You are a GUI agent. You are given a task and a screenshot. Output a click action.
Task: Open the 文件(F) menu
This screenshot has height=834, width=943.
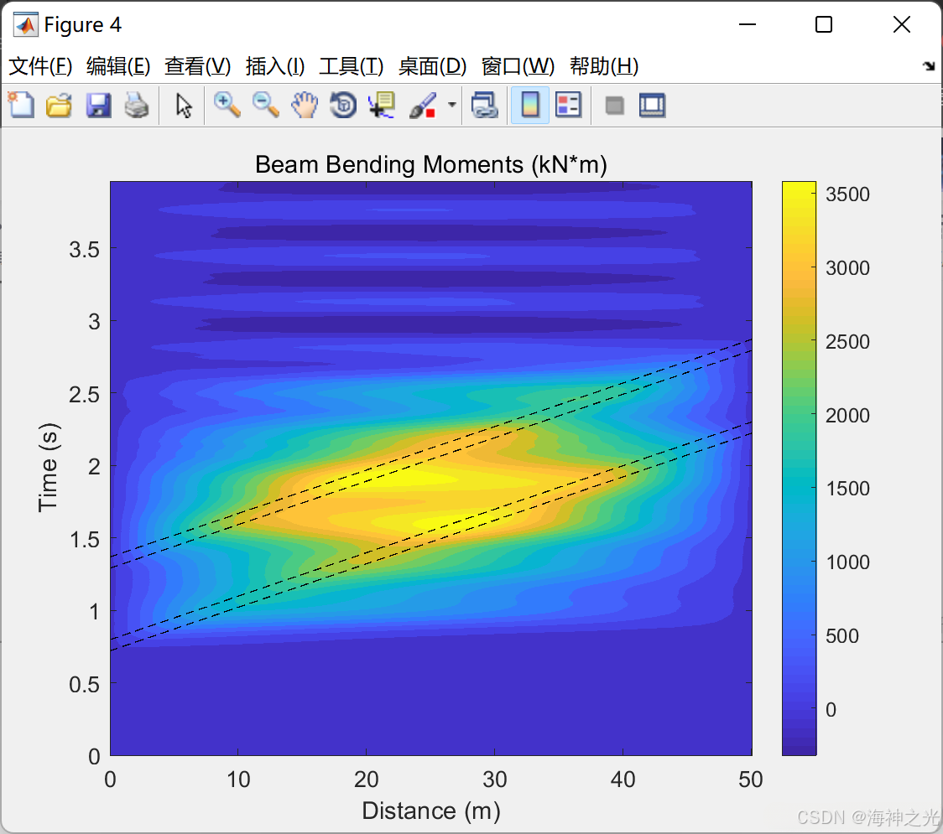point(40,66)
